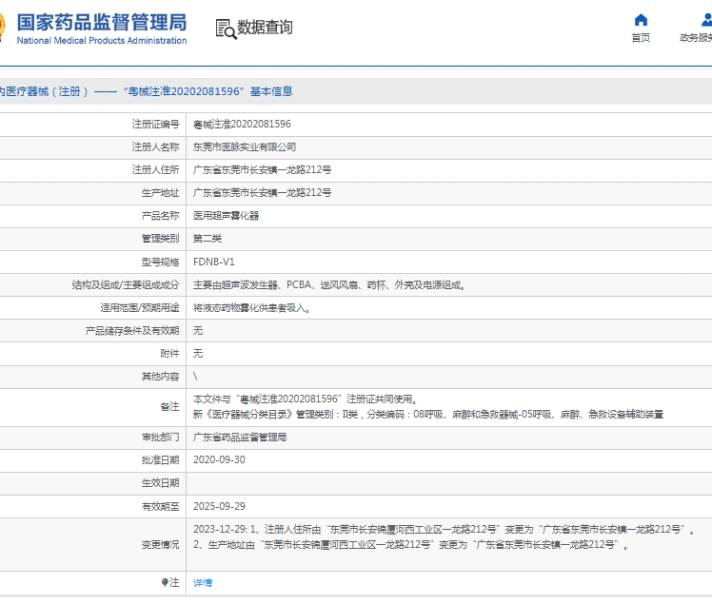The width and height of the screenshot is (712, 604).
Task: Select the 注册人住所 address value
Action: tap(262, 169)
